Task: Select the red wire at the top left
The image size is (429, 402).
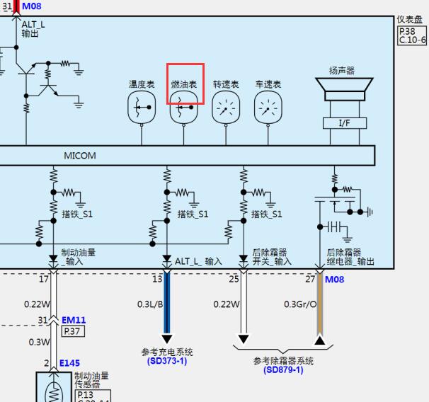Action: pos(16,7)
